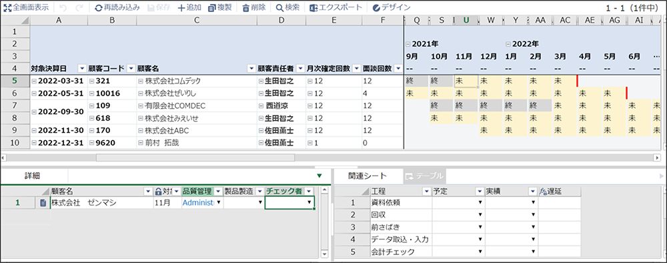Open デザイン design mode
Image resolution: width=667 pixels, height=263 pixels.
pyautogui.click(x=391, y=7)
